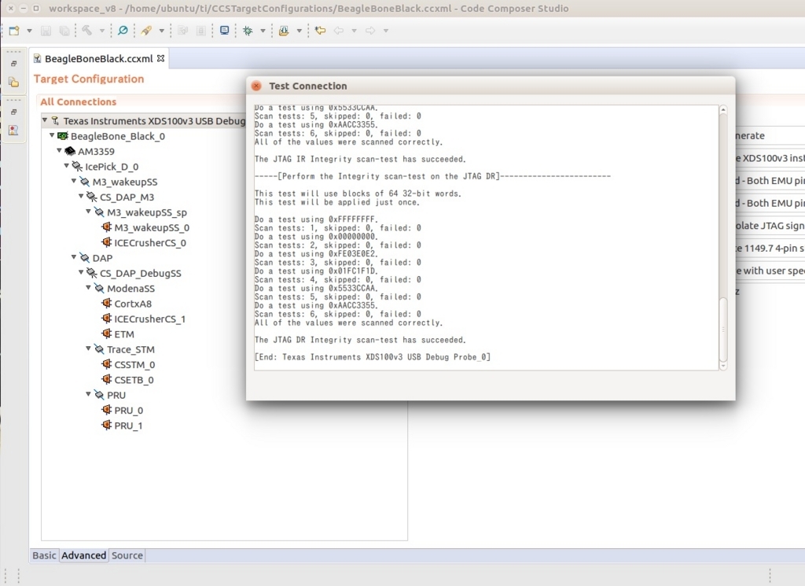The width and height of the screenshot is (805, 586).
Task: Click the CortxA8 CPU icon
Action: [107, 304]
